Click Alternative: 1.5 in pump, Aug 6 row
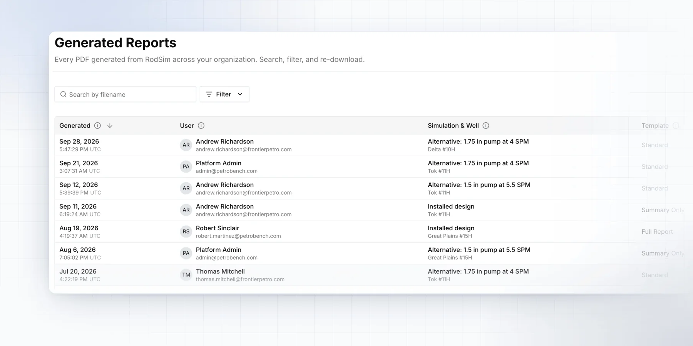693x346 pixels. click(479, 250)
